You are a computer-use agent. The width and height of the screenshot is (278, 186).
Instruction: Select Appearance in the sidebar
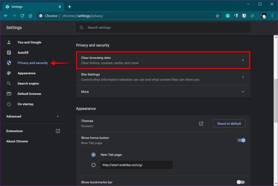tap(26, 73)
